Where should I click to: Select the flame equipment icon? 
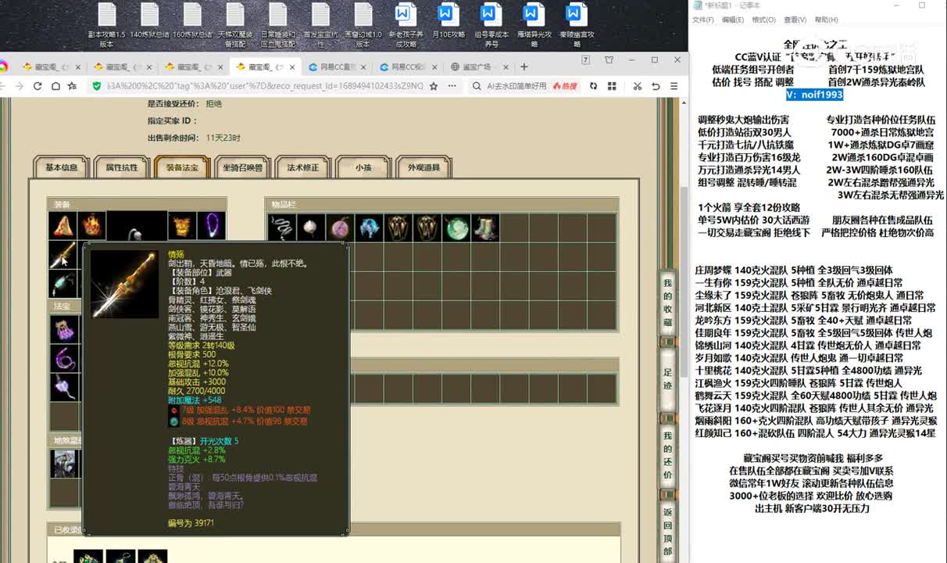click(x=91, y=226)
